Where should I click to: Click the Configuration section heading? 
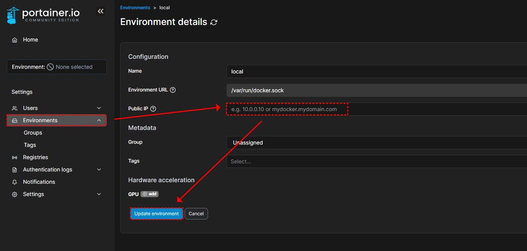coord(148,57)
